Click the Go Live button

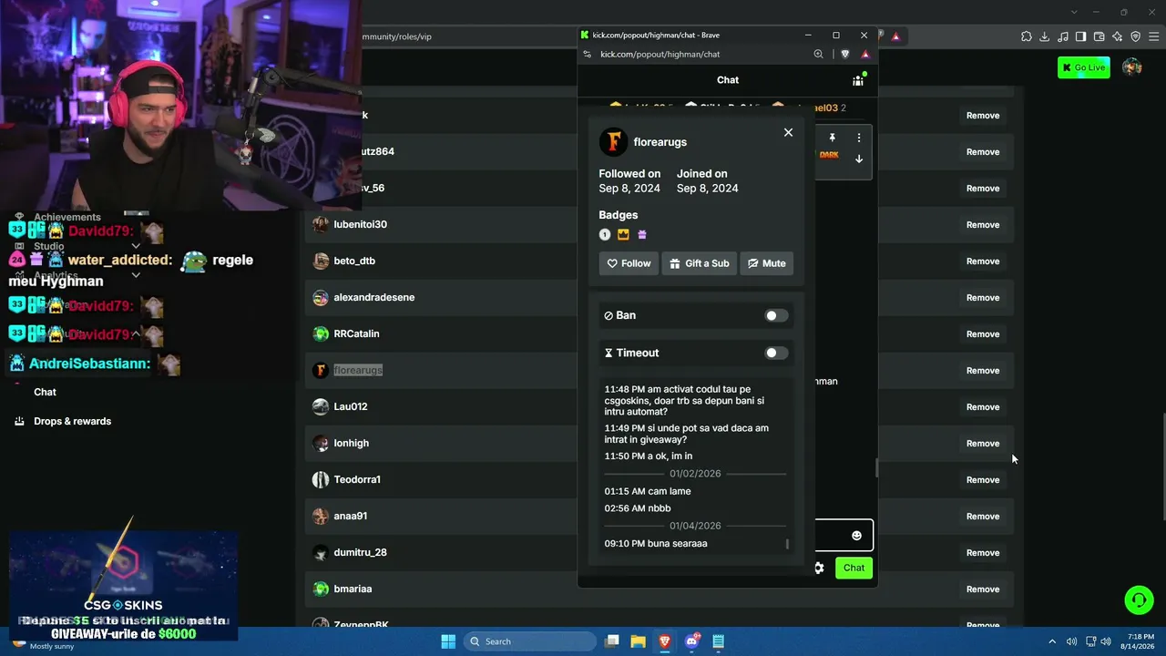(1084, 67)
